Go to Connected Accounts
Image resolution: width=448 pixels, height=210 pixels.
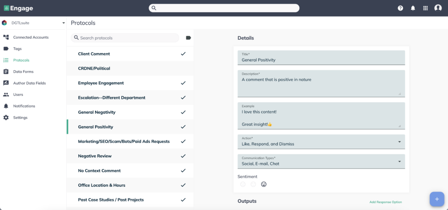[31, 37]
